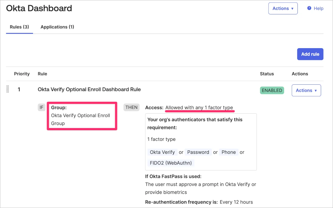Screen dimensions: 333x208
Task: Click the Priority column header
Action: coord(22,74)
